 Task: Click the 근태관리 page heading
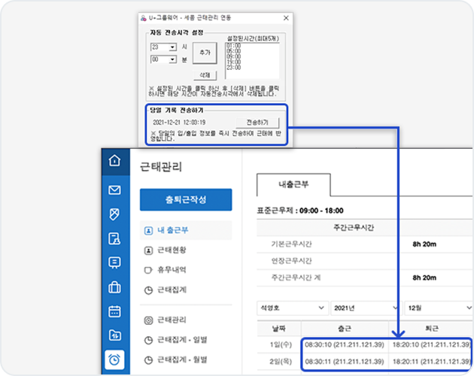161,167
